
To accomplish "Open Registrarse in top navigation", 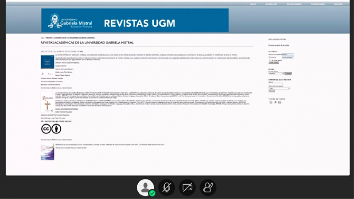I will click(318, 4).
